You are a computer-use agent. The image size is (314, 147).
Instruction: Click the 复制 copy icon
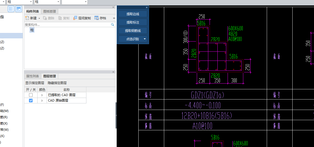click(x=60, y=18)
